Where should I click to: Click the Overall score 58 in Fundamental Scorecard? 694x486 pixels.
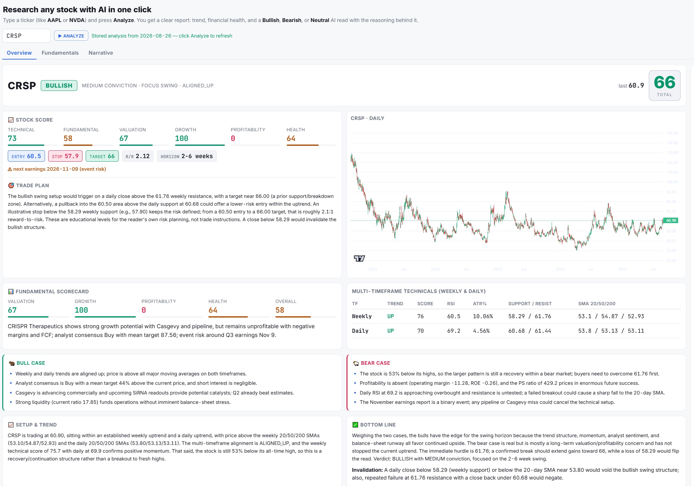[280, 310]
